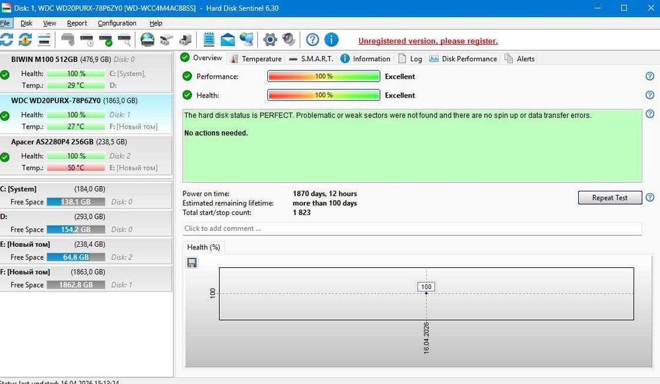
Task: Click the disk with green checkmark icon
Action: [x=106, y=40]
